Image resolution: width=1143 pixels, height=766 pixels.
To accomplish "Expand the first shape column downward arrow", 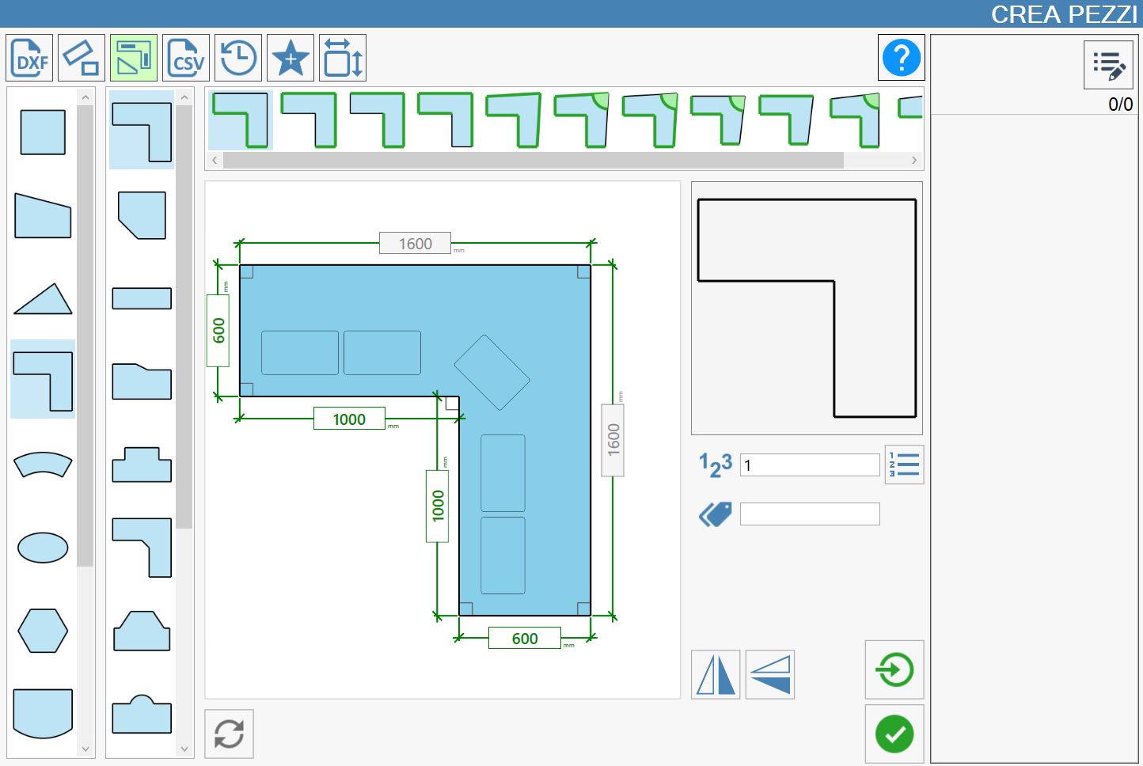I will point(85,749).
